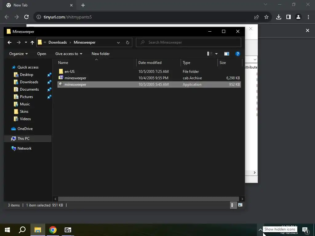
Task: Click Downloads in the address breadcrumb
Action: (x=58, y=42)
